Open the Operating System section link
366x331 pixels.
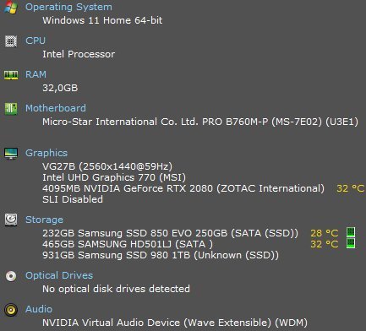click(68, 8)
